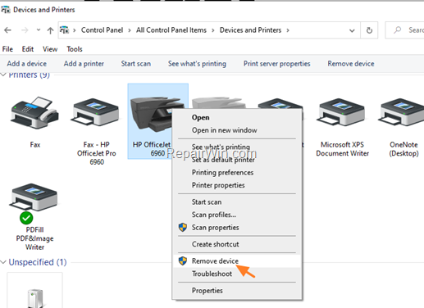Screen dimensions: 424x308
Task: Click All Control Panel Items breadcrumb
Action: tap(171, 30)
